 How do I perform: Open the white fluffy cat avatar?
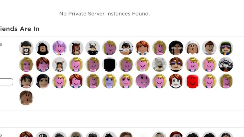159,64
